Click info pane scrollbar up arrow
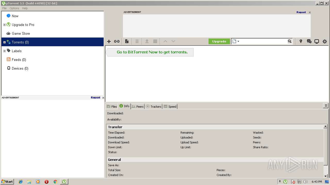Image resolution: width=330 pixels, height=185 pixels. click(x=326, y=126)
